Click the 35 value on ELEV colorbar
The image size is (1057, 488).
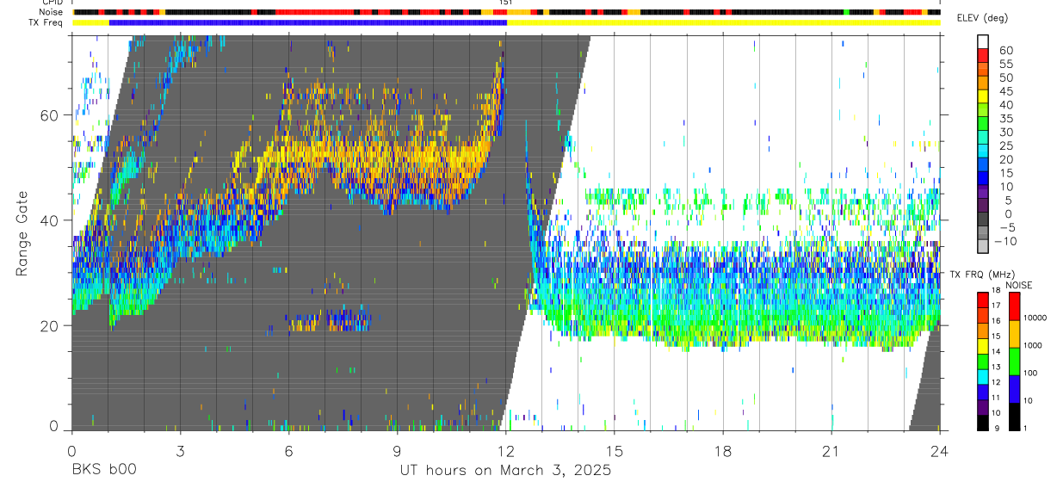click(1004, 119)
